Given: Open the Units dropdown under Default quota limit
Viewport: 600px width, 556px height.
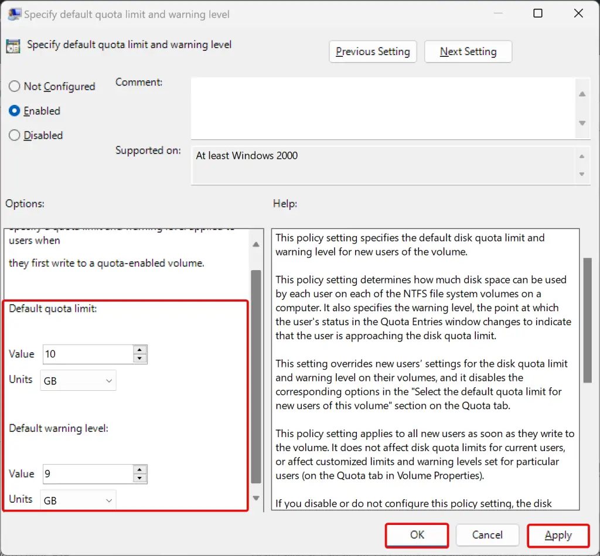Looking at the screenshot, I should coord(77,380).
